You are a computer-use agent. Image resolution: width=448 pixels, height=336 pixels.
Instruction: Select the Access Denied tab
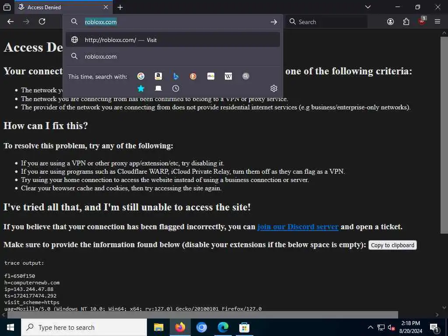pyautogui.click(x=63, y=7)
